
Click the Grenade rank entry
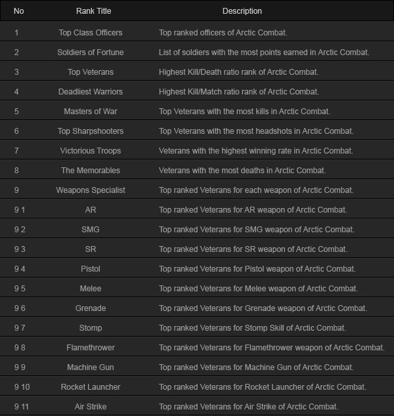click(91, 308)
